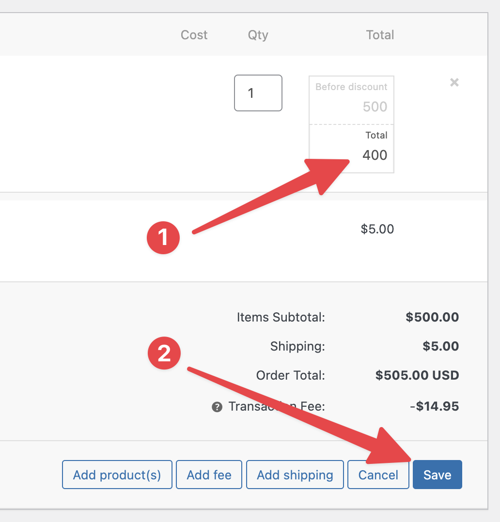Click the Total column header
This screenshot has height=522, width=500.
(380, 35)
